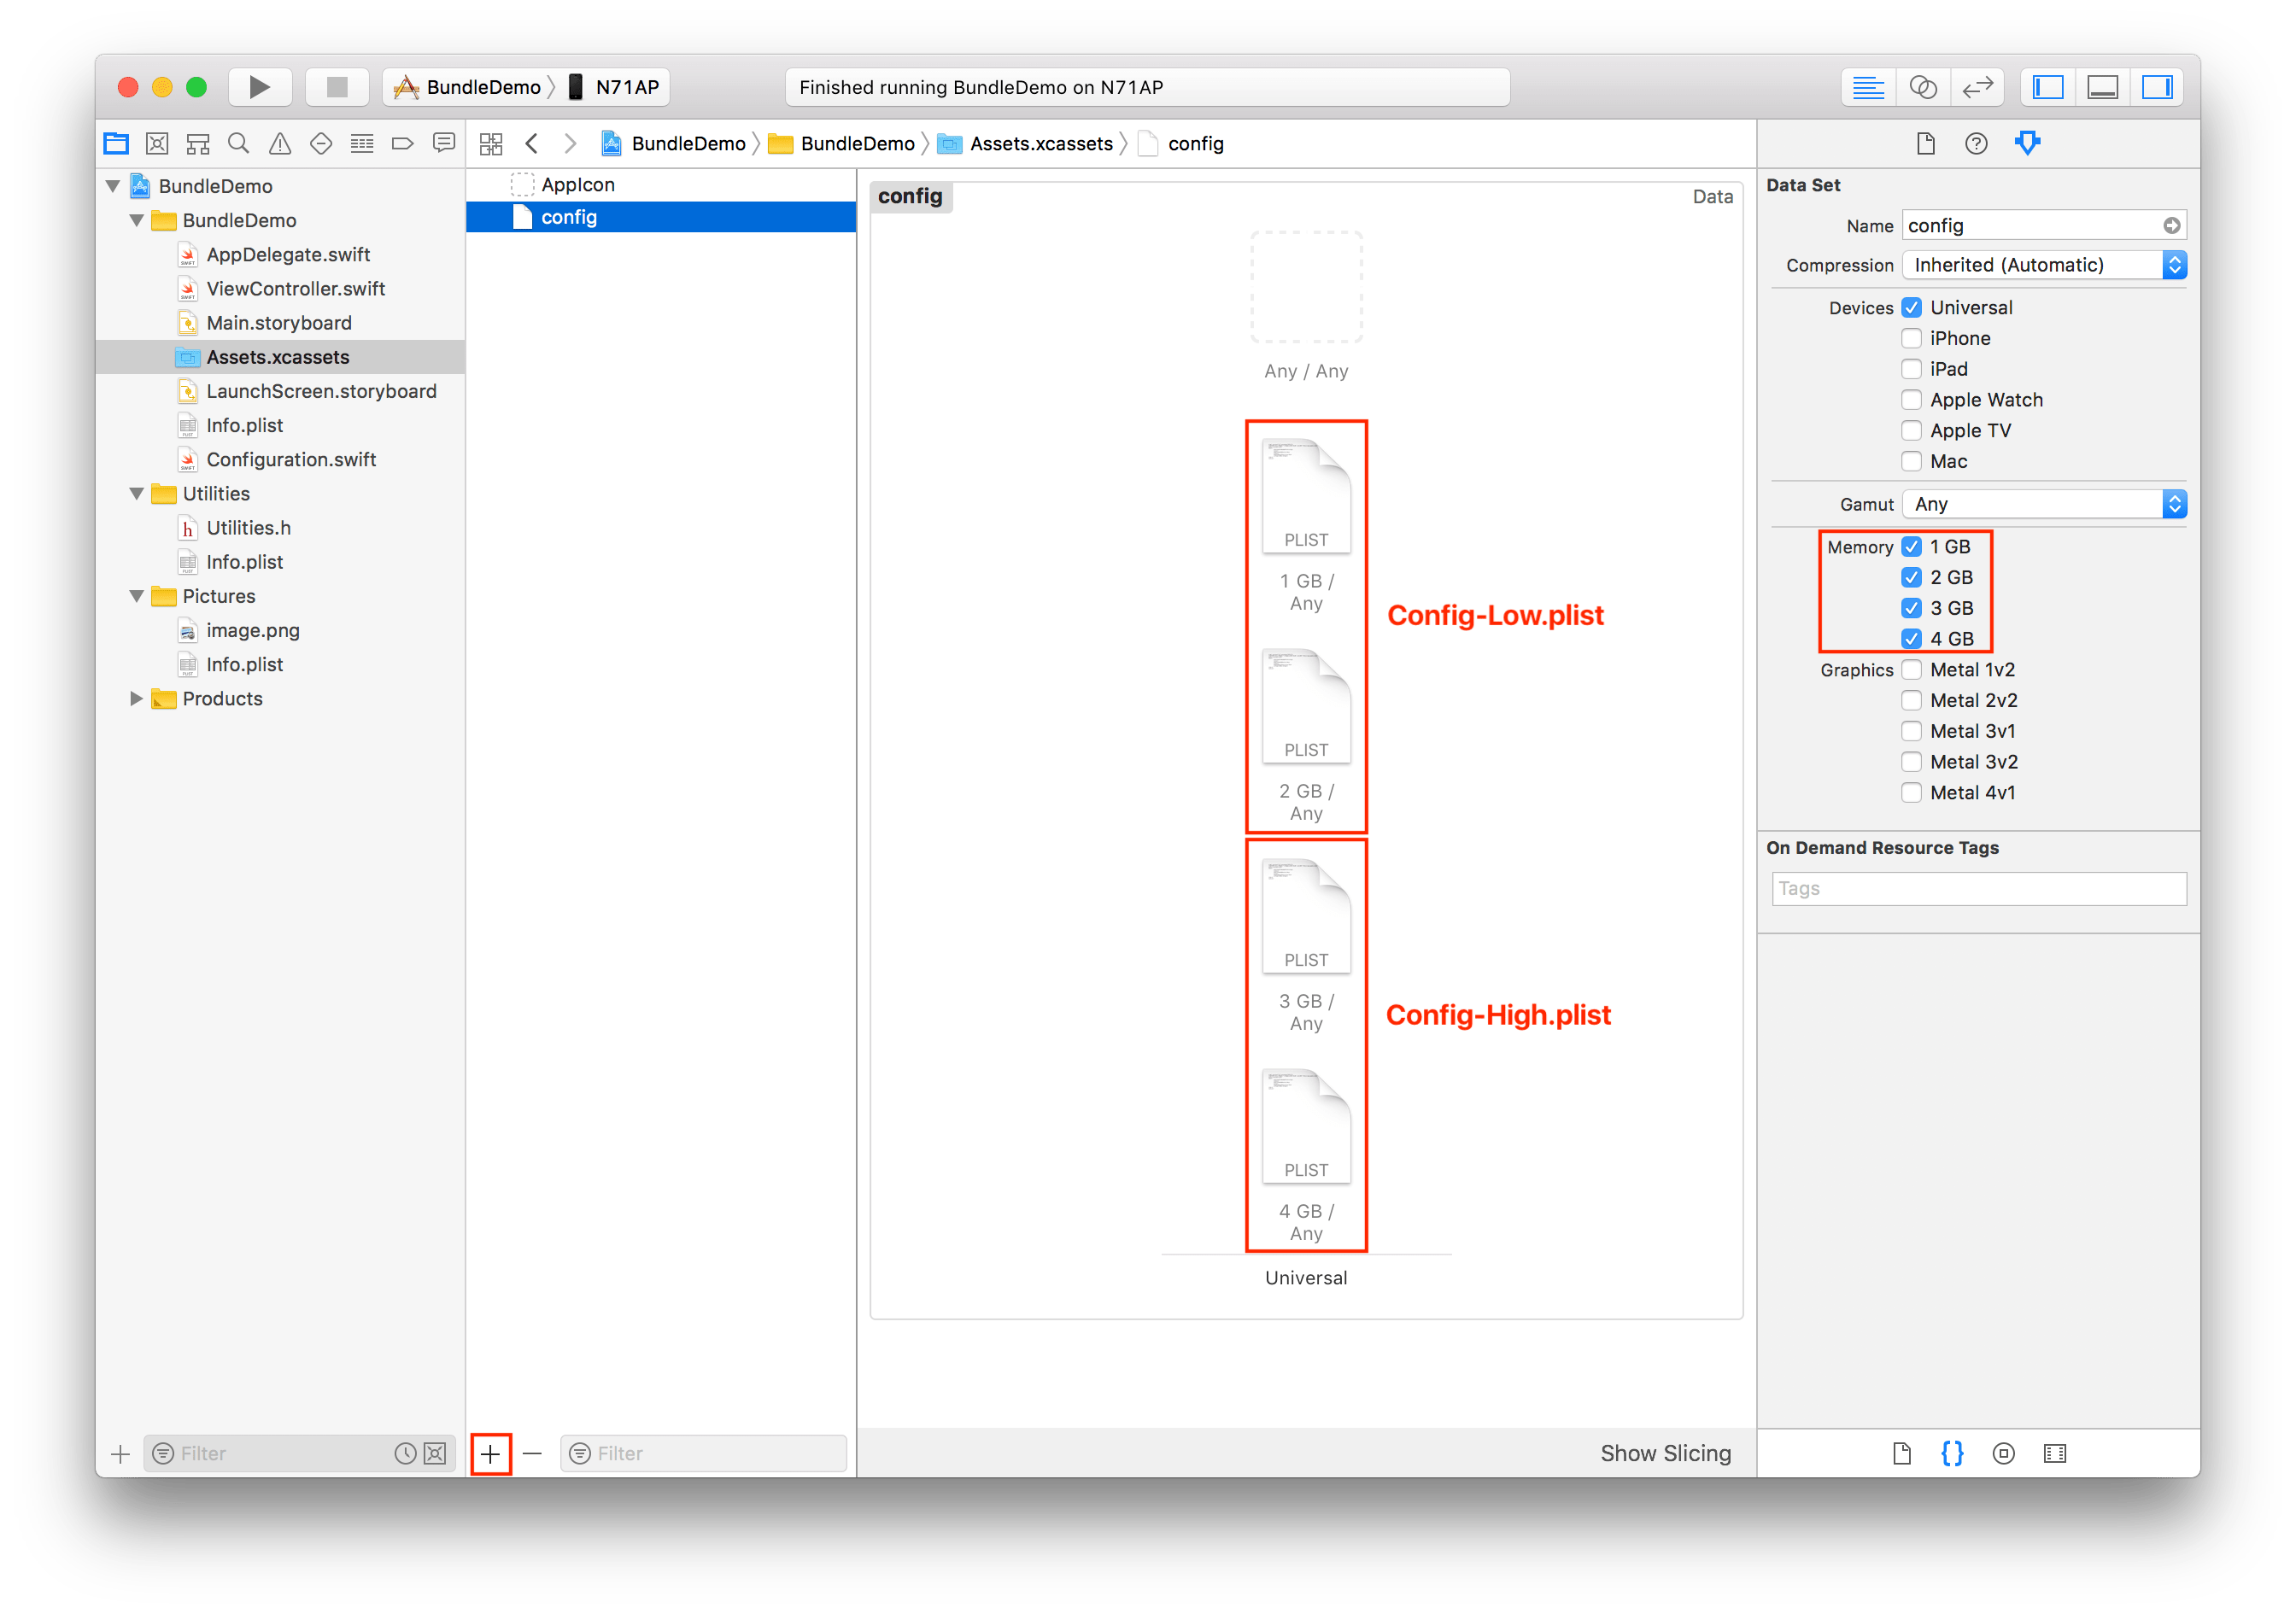Open the Gamut dropdown
This screenshot has width=2296, height=1614.
pos(2176,504)
